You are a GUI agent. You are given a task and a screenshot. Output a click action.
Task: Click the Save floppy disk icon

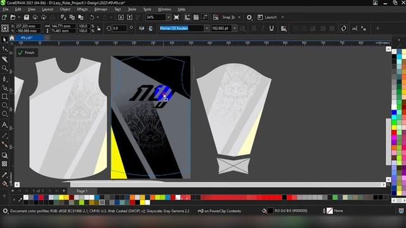tap(27, 17)
